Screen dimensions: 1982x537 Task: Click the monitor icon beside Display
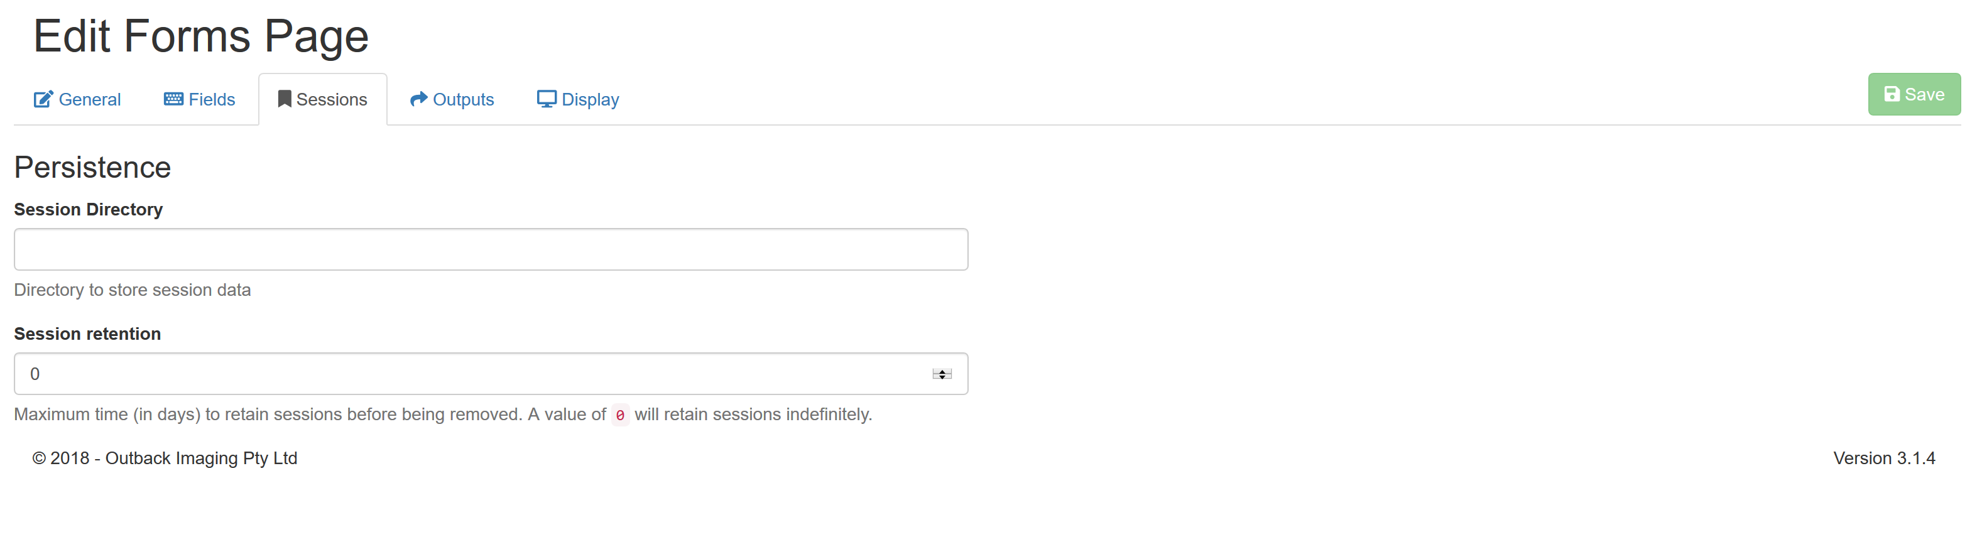click(x=547, y=99)
